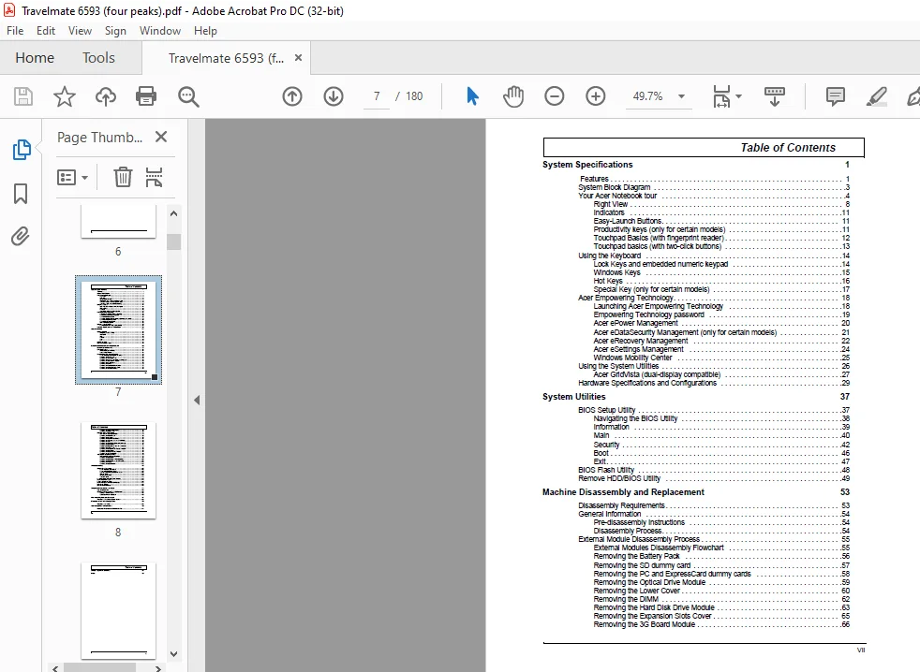Close the Travelmate 6593 document tab
920x672 pixels.
[298, 57]
